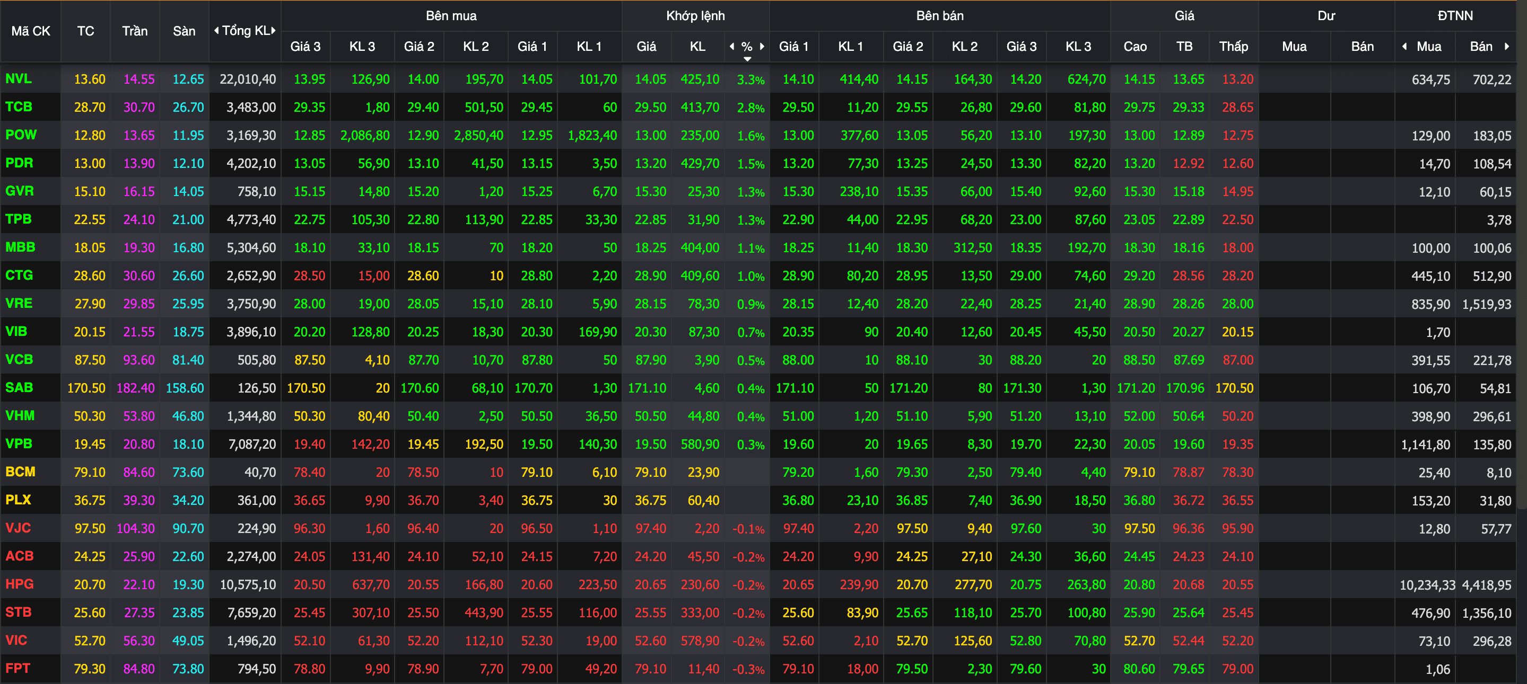Select the CTG ticker
The image size is (1527, 684).
click(x=19, y=276)
